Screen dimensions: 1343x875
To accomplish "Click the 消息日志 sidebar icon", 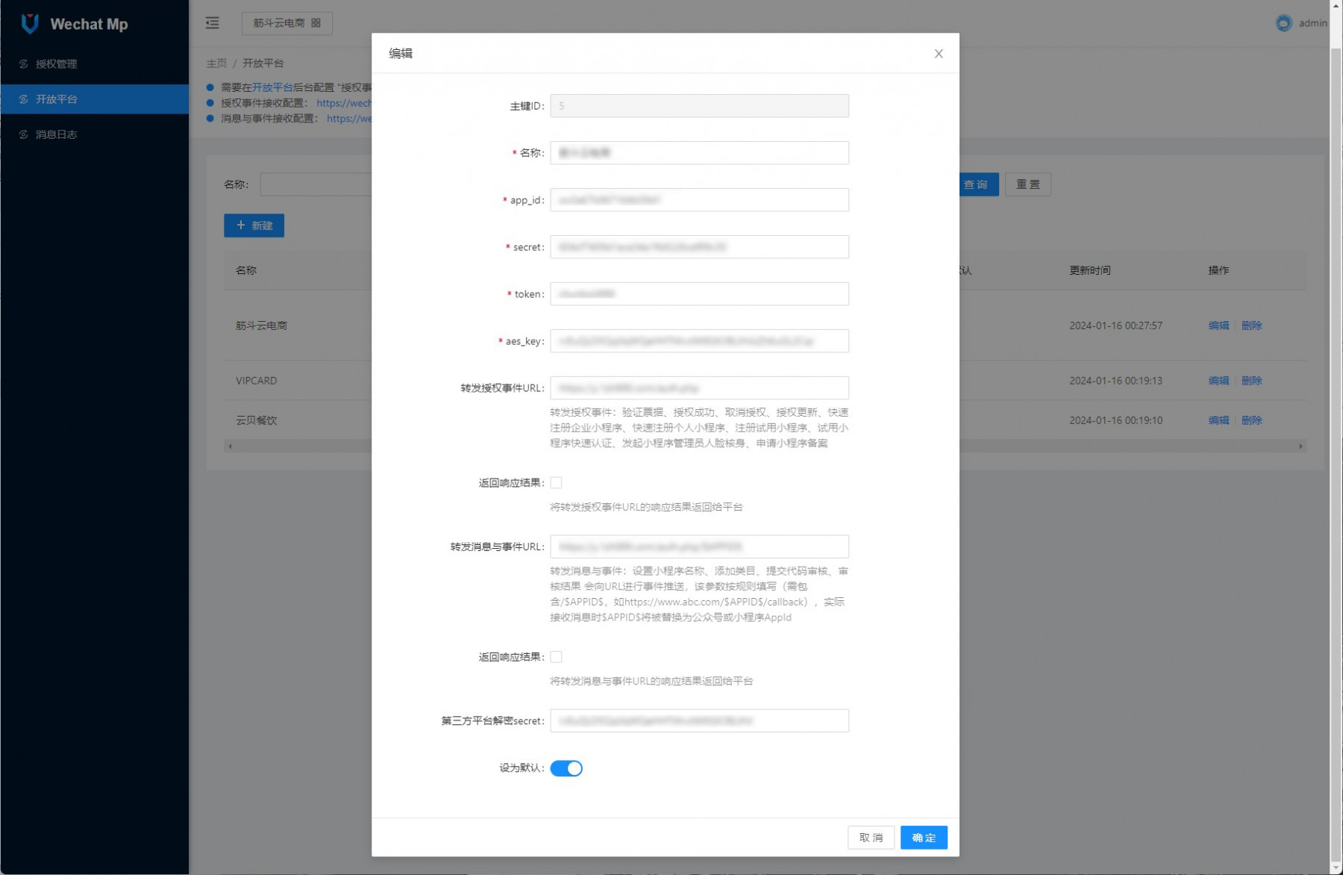I will (x=24, y=134).
